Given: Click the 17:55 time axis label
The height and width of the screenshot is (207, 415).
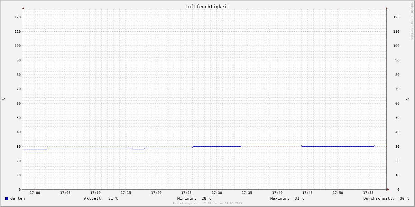Looking at the screenshot, I should pos(368,193).
